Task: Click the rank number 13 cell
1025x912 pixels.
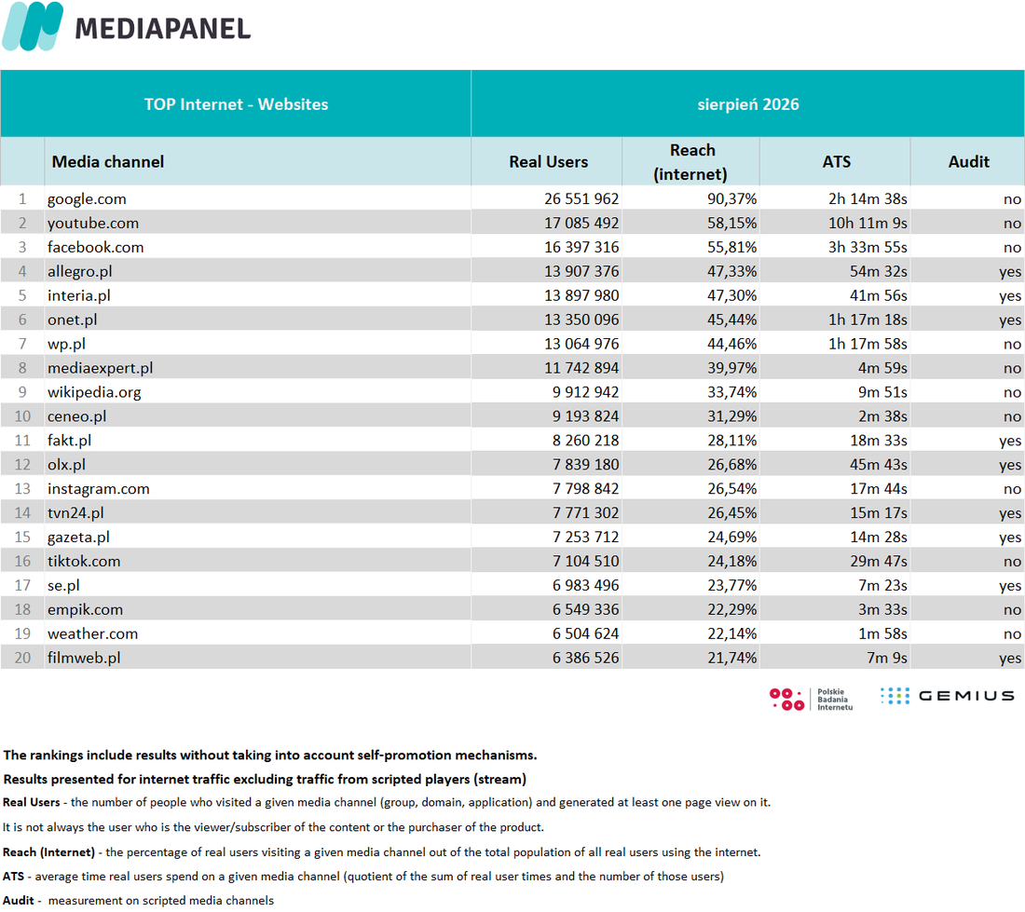Action: [22, 489]
